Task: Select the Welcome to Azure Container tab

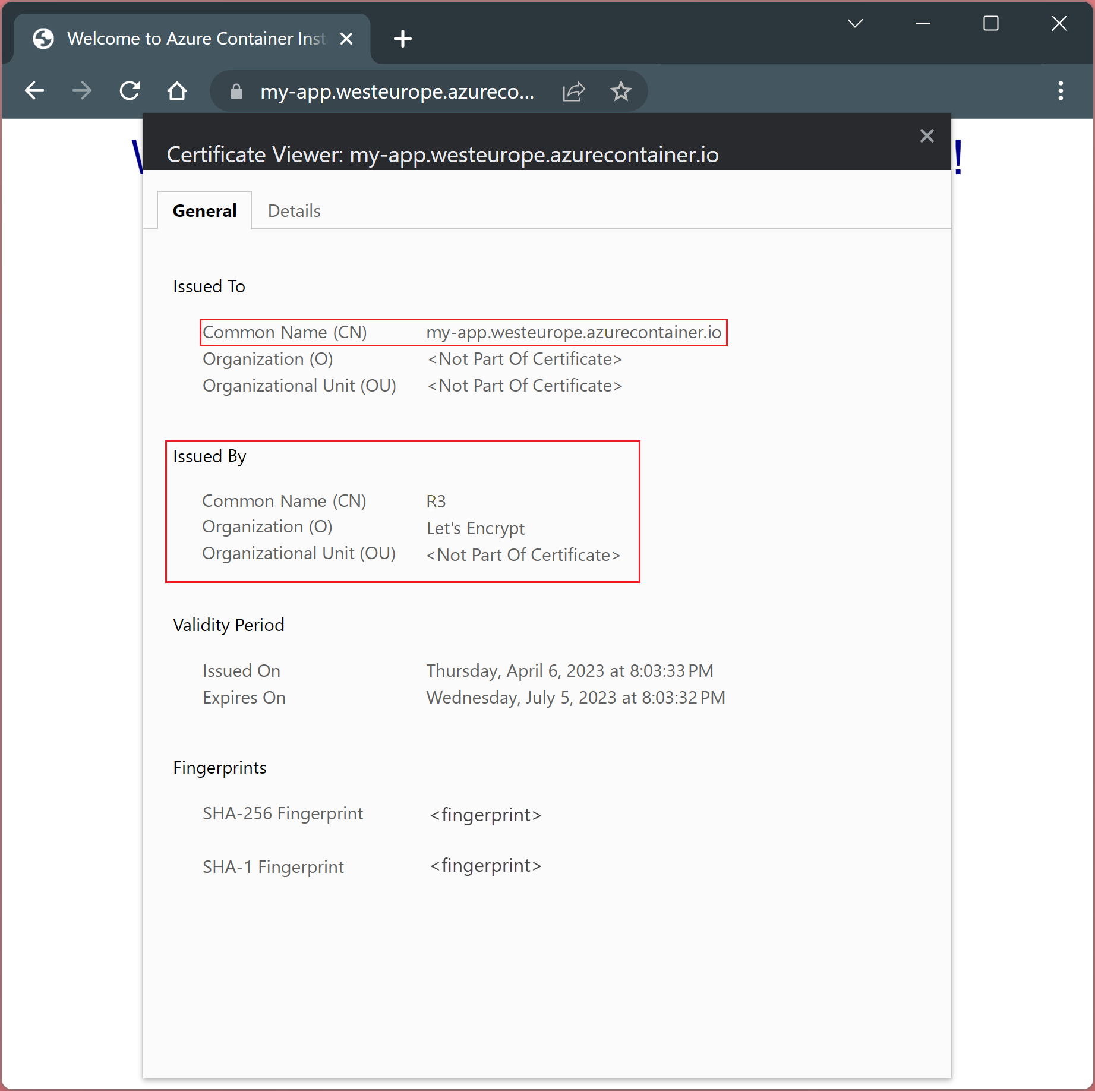Action: [x=195, y=39]
